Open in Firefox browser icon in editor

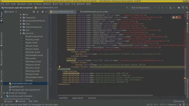tap(177, 17)
